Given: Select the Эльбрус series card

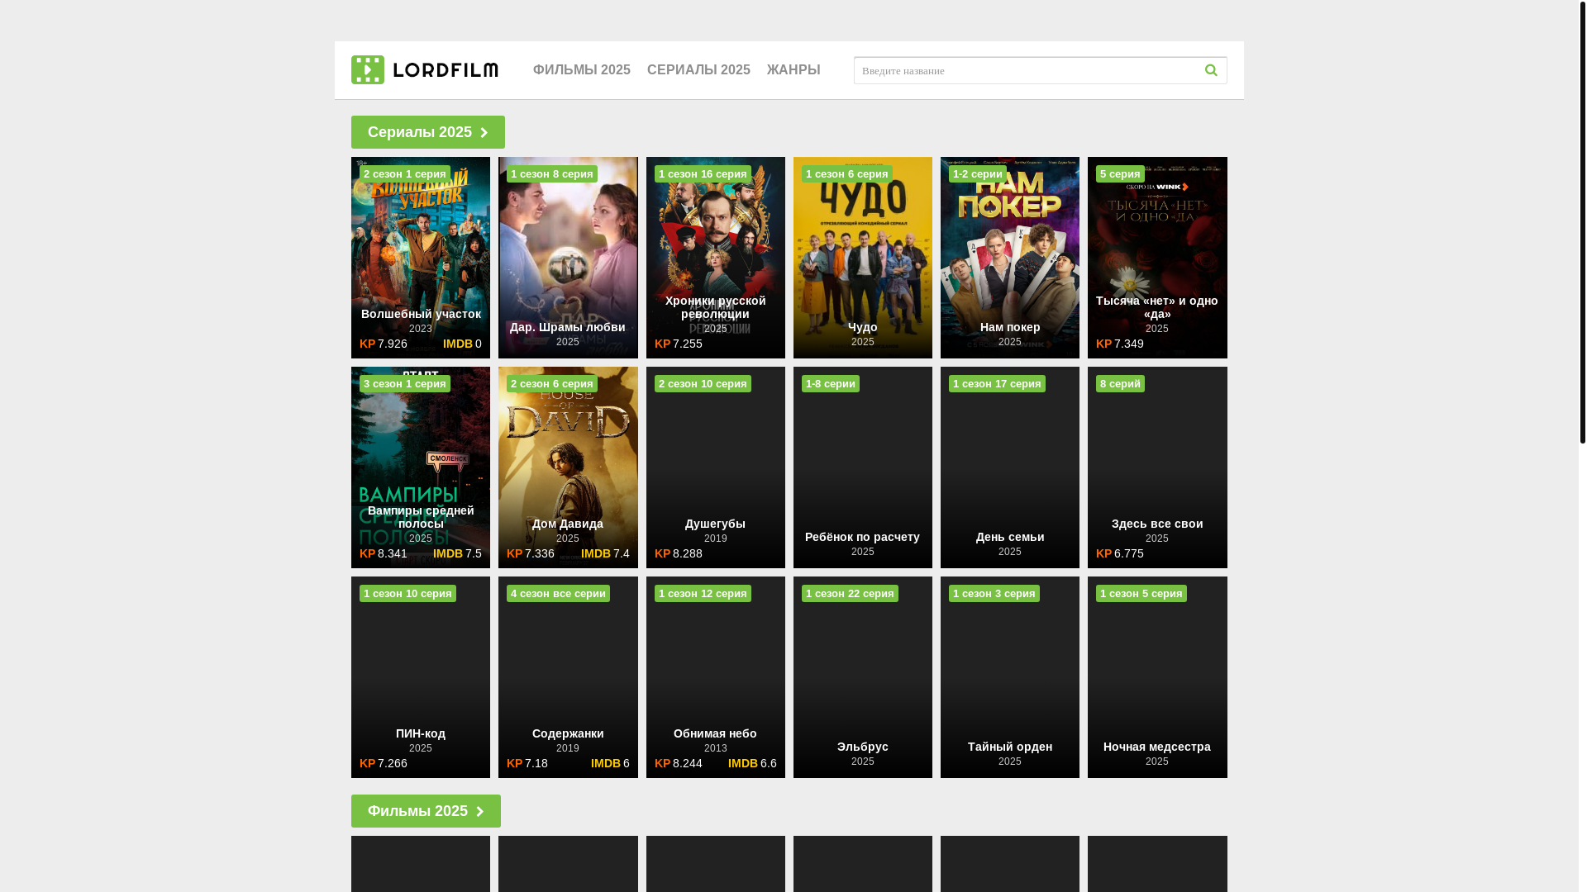Looking at the screenshot, I should click(863, 677).
